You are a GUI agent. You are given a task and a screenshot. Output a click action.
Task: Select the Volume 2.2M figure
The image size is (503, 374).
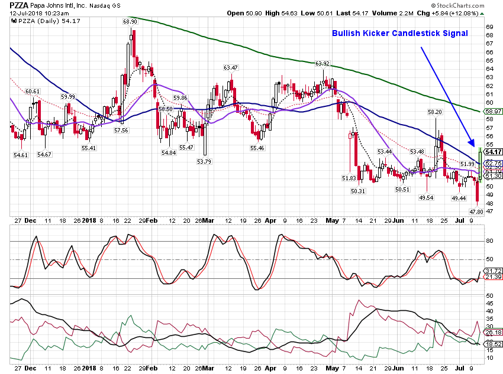[x=393, y=13]
